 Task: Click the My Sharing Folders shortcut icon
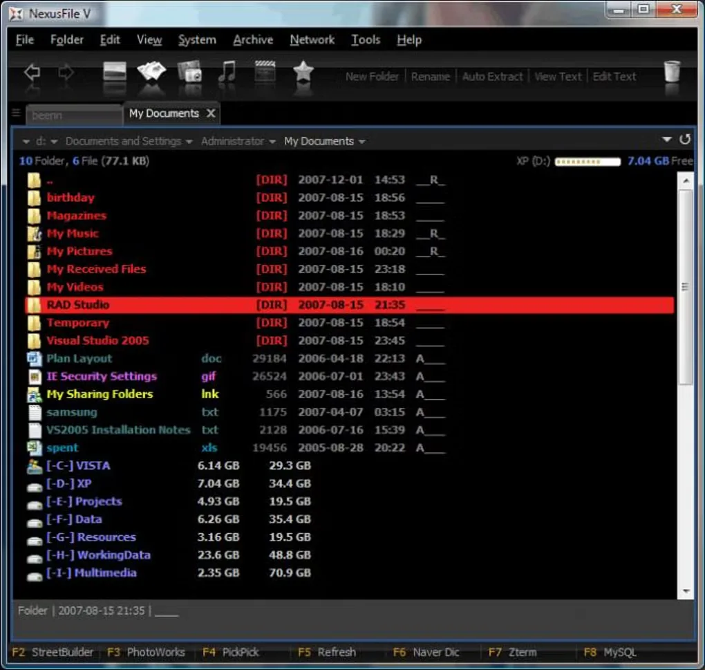34,394
